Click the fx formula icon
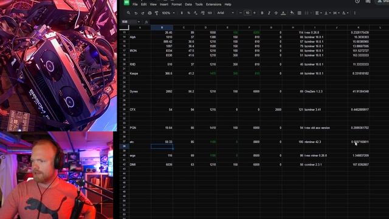The image size is (389, 219). pyautogui.click(x=146, y=22)
